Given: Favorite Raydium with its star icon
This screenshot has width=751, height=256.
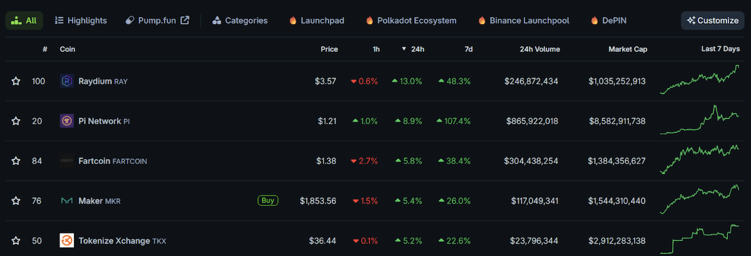Looking at the screenshot, I should coord(16,81).
